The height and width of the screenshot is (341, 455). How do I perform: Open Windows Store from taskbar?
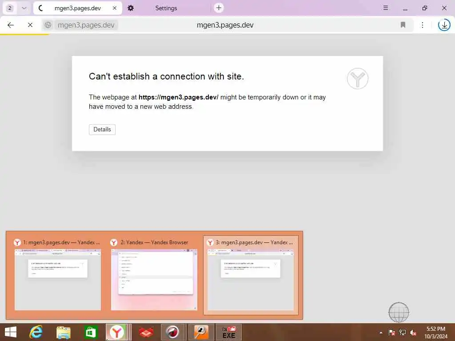[x=91, y=332]
